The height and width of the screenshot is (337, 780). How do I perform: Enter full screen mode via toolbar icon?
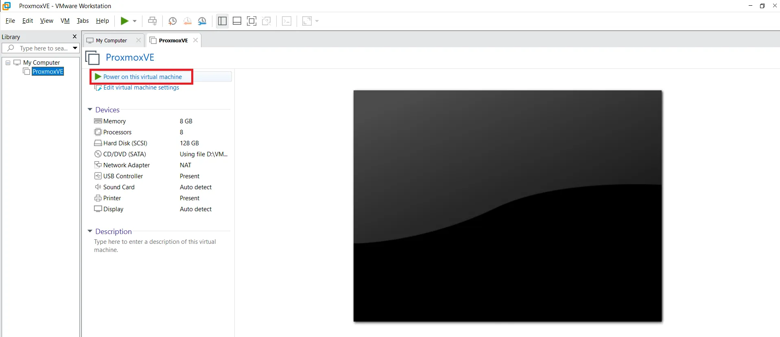click(x=252, y=21)
